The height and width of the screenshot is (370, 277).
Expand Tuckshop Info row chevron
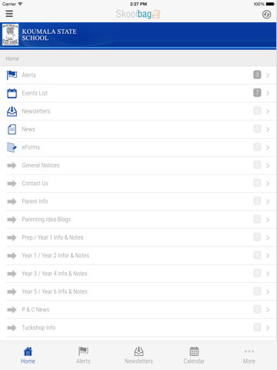(268, 328)
